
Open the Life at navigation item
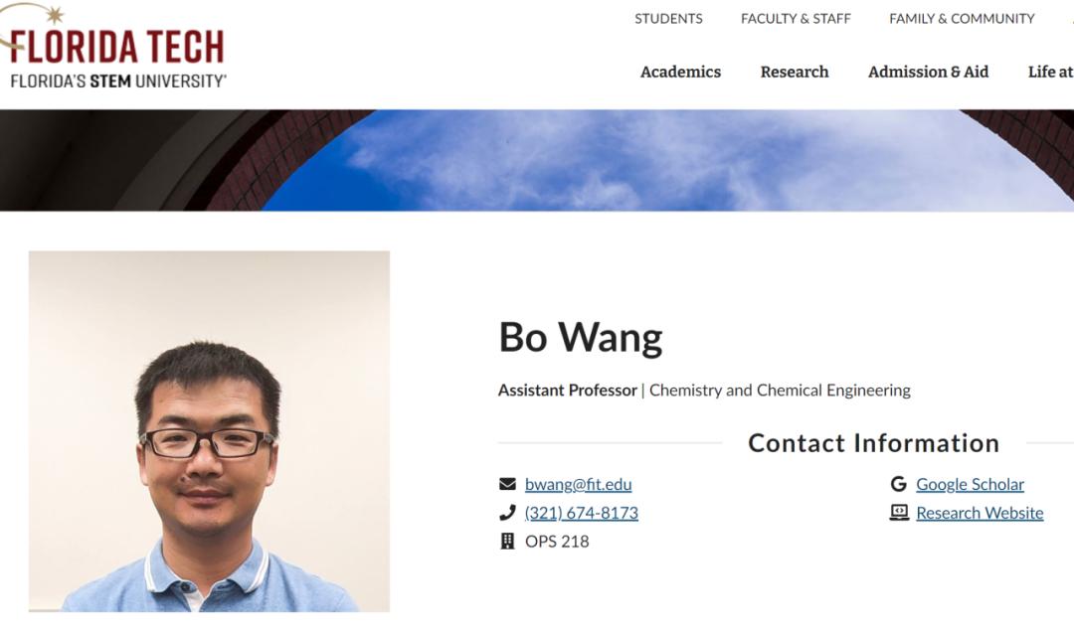1051,72
